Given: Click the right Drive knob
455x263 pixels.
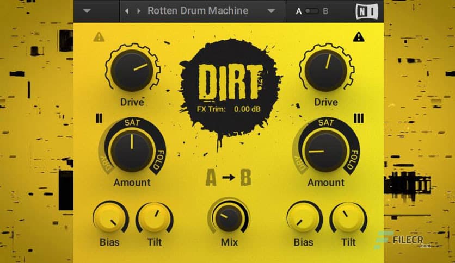Looking at the screenshot, I should click(x=325, y=70).
